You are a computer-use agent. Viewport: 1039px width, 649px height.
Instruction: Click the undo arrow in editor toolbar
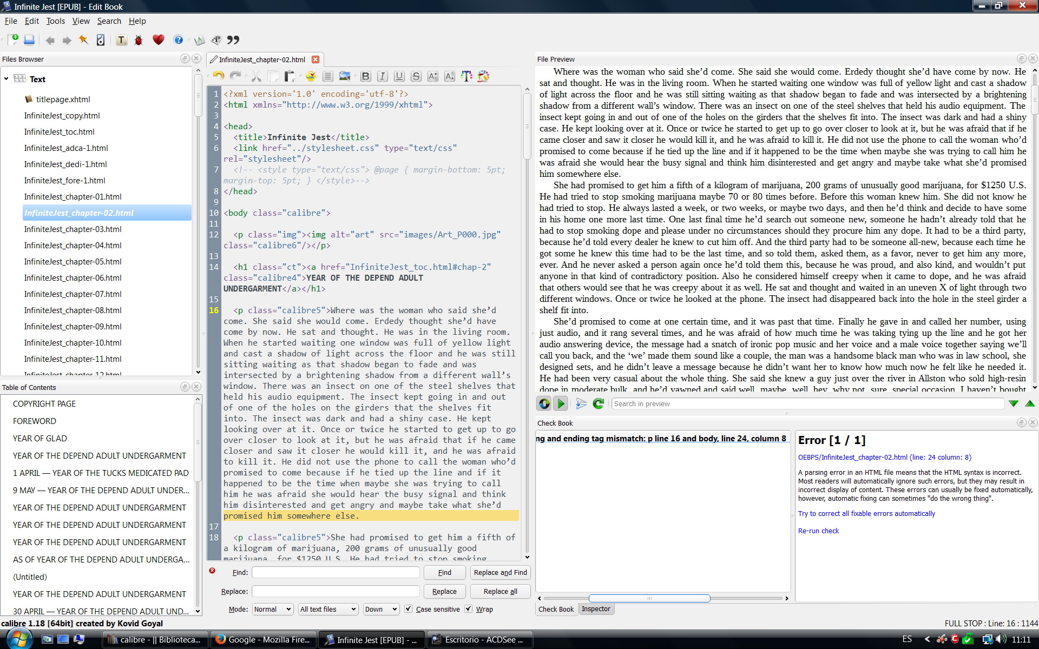pos(218,76)
